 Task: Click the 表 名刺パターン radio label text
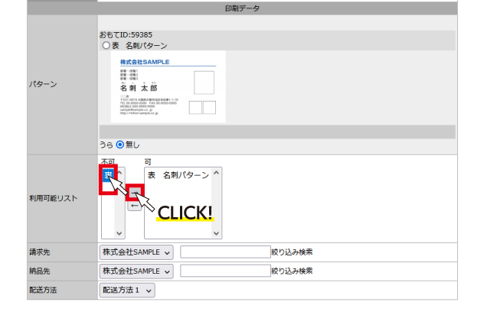pyautogui.click(x=140, y=46)
